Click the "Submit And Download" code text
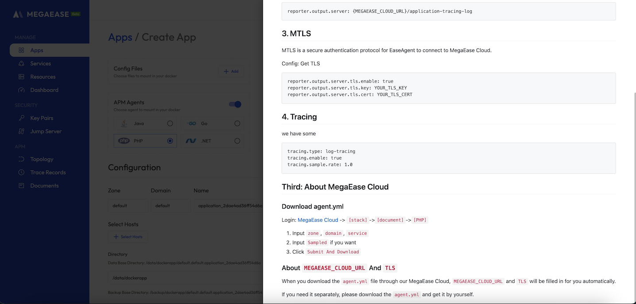636x304 pixels. (333, 252)
